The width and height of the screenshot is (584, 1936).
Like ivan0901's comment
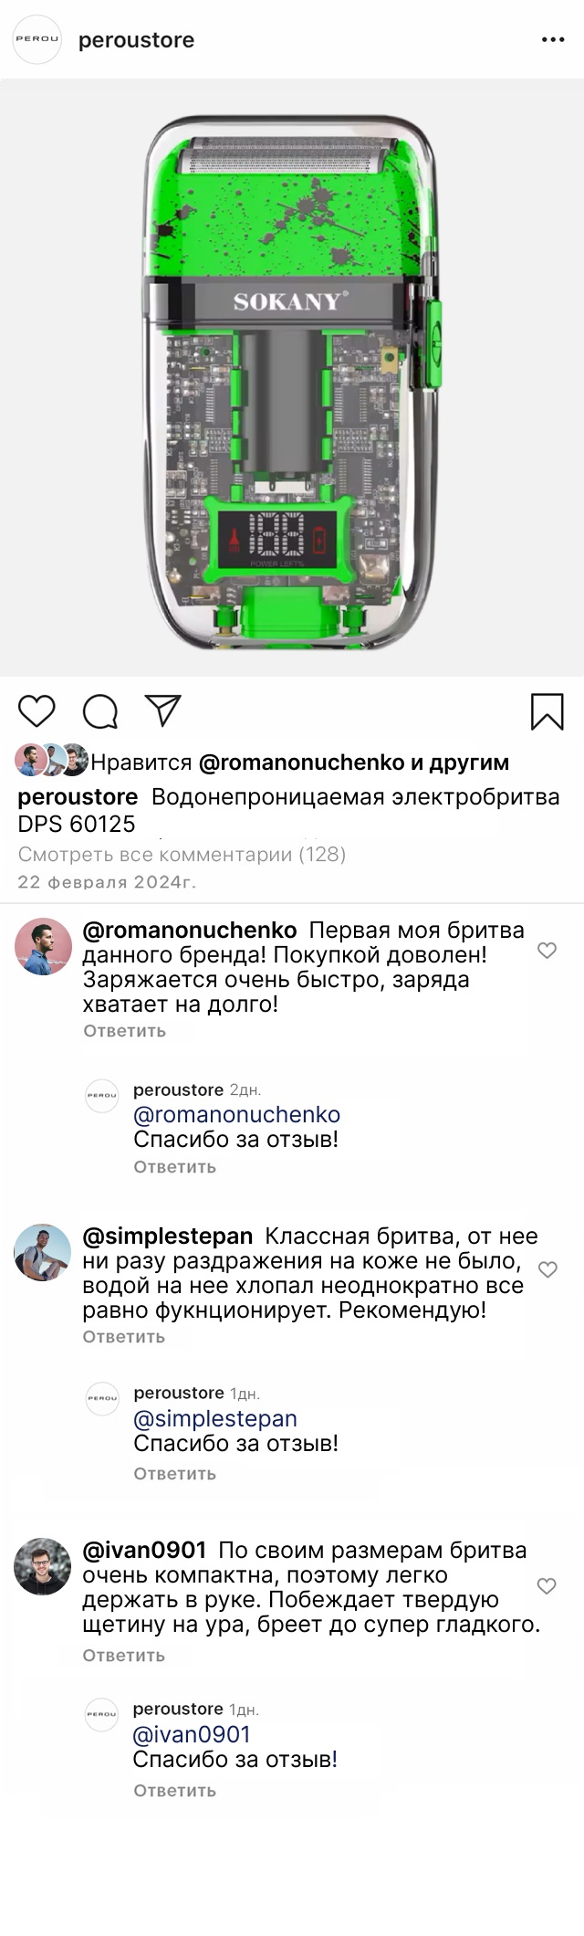click(x=547, y=1586)
